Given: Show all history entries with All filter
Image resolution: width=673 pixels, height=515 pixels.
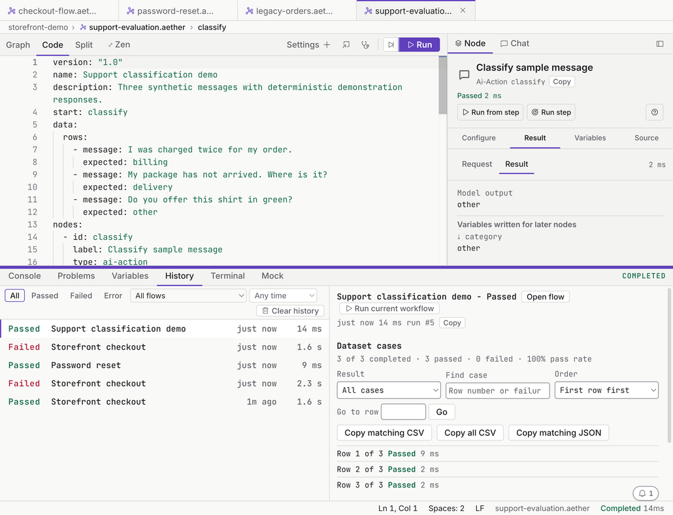Looking at the screenshot, I should 14,295.
